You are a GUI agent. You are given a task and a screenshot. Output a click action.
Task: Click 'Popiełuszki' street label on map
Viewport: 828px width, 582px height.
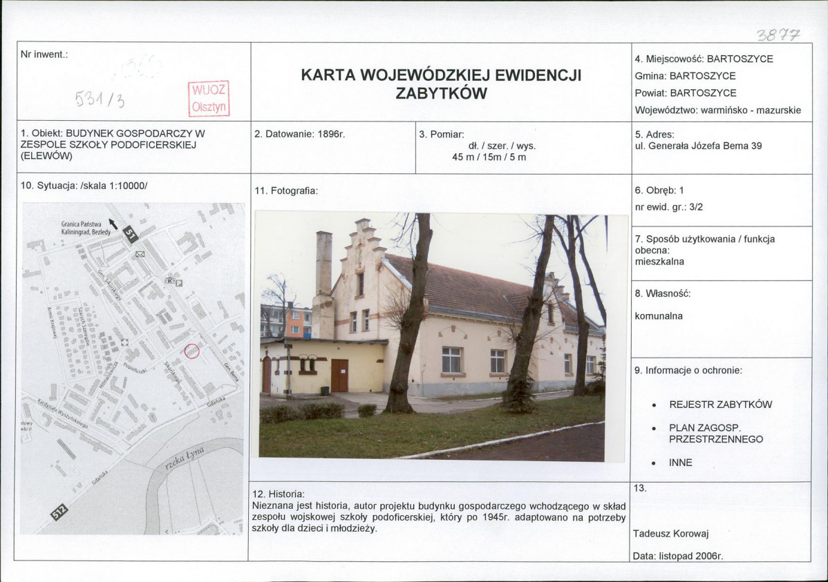pos(134,368)
